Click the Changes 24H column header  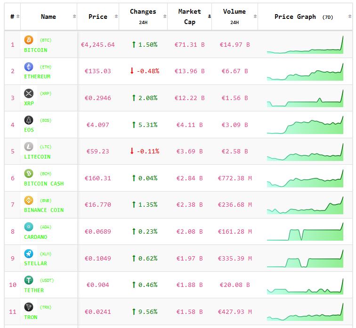point(143,17)
